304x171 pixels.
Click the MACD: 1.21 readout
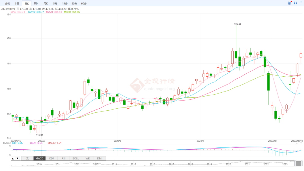pos(55,143)
